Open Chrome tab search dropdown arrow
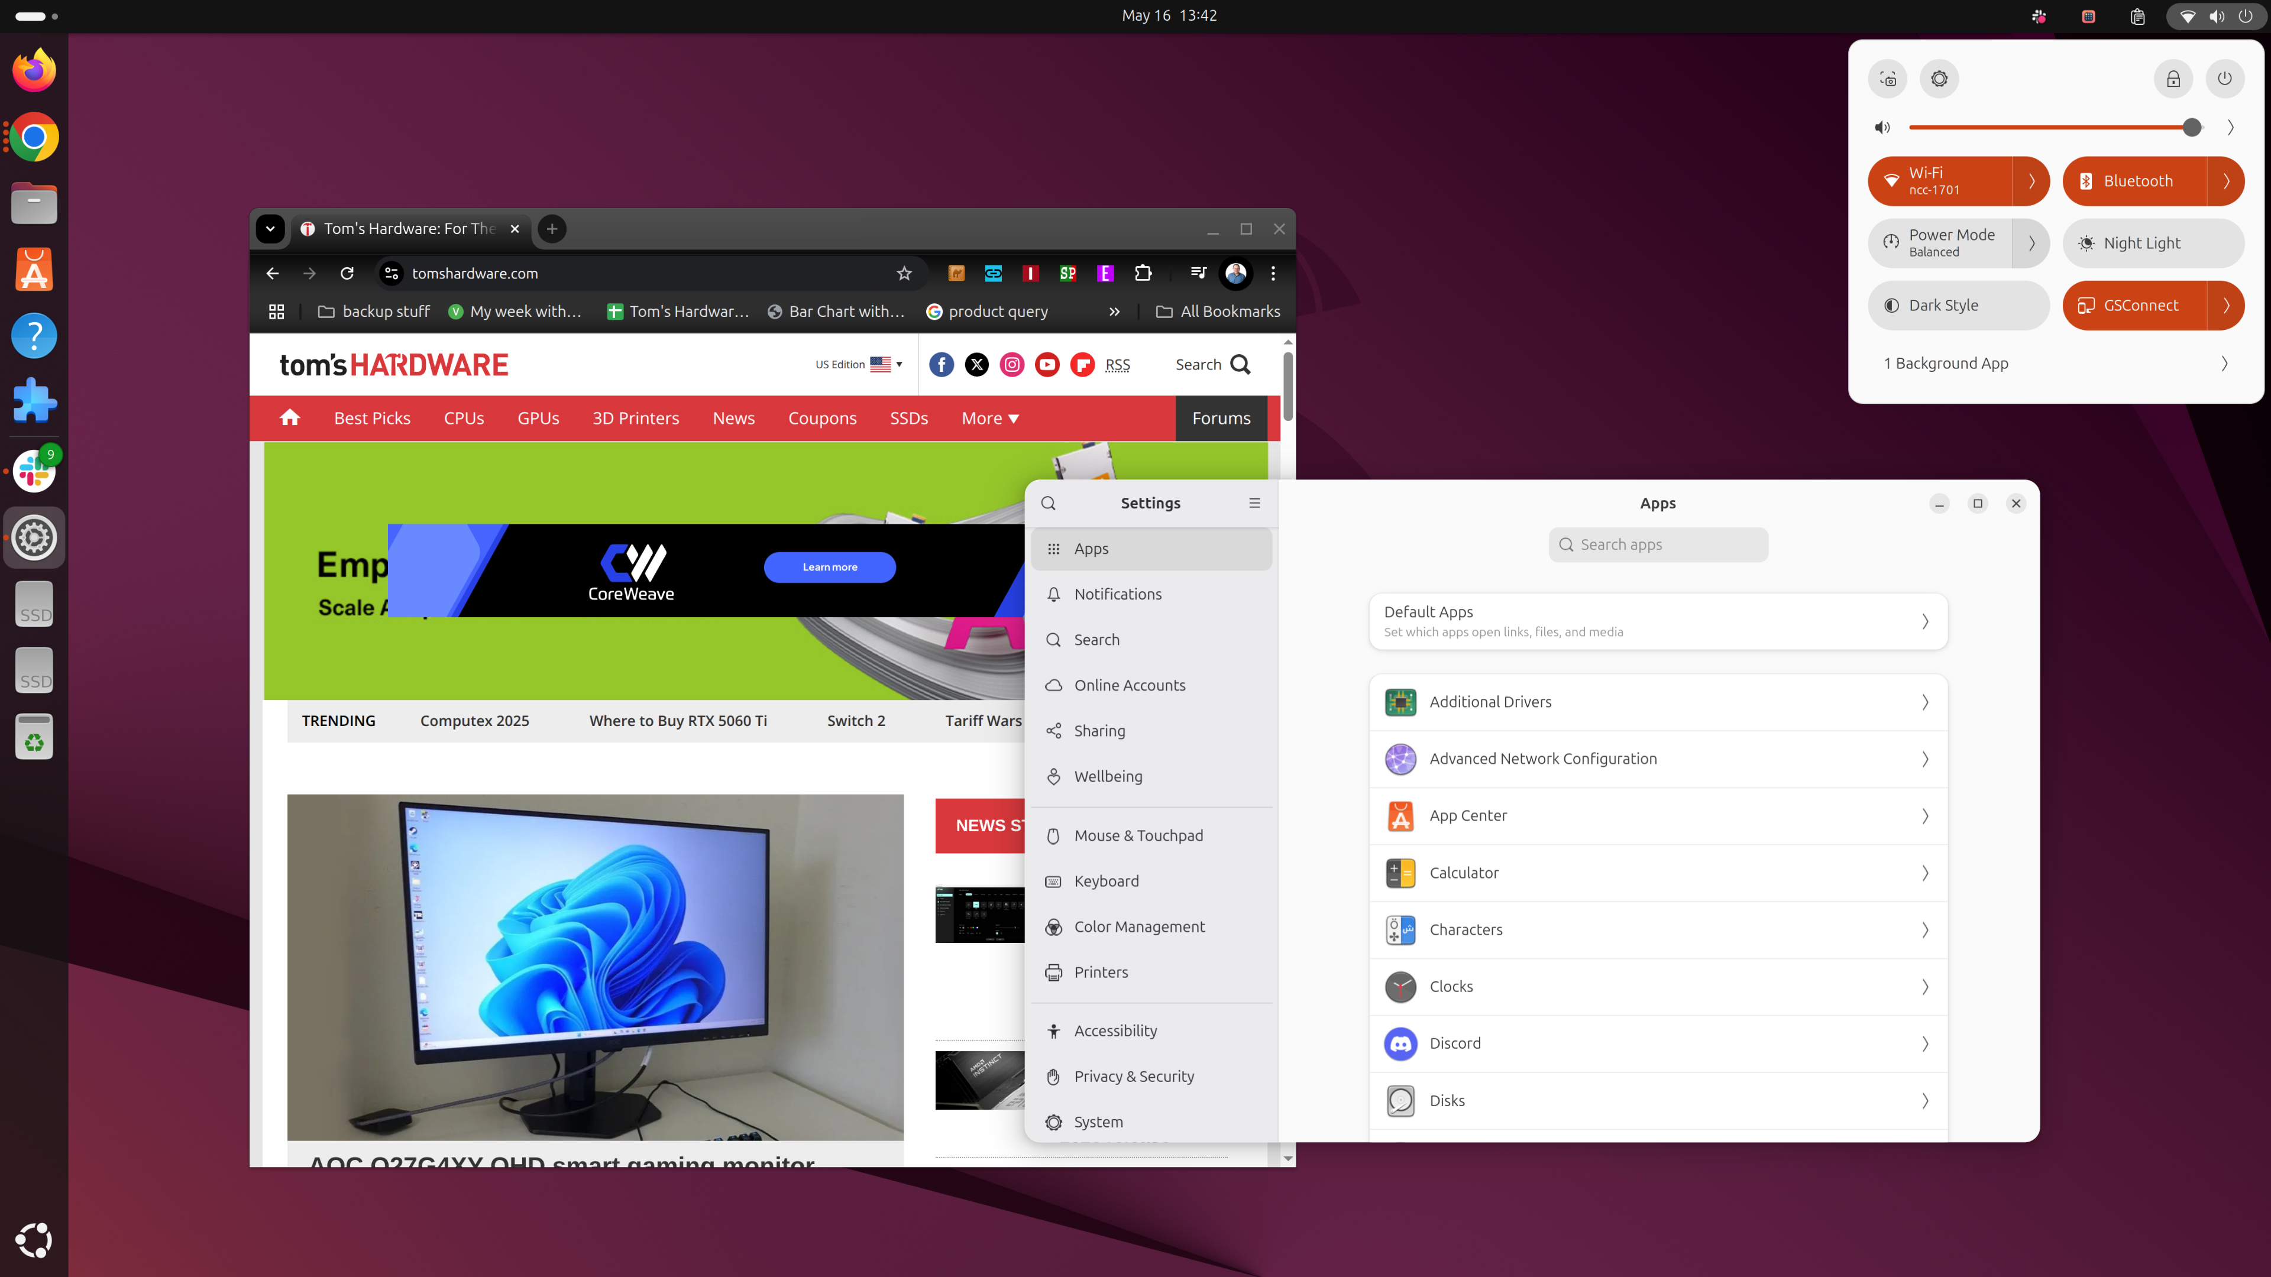The height and width of the screenshot is (1277, 2271). tap(271, 228)
